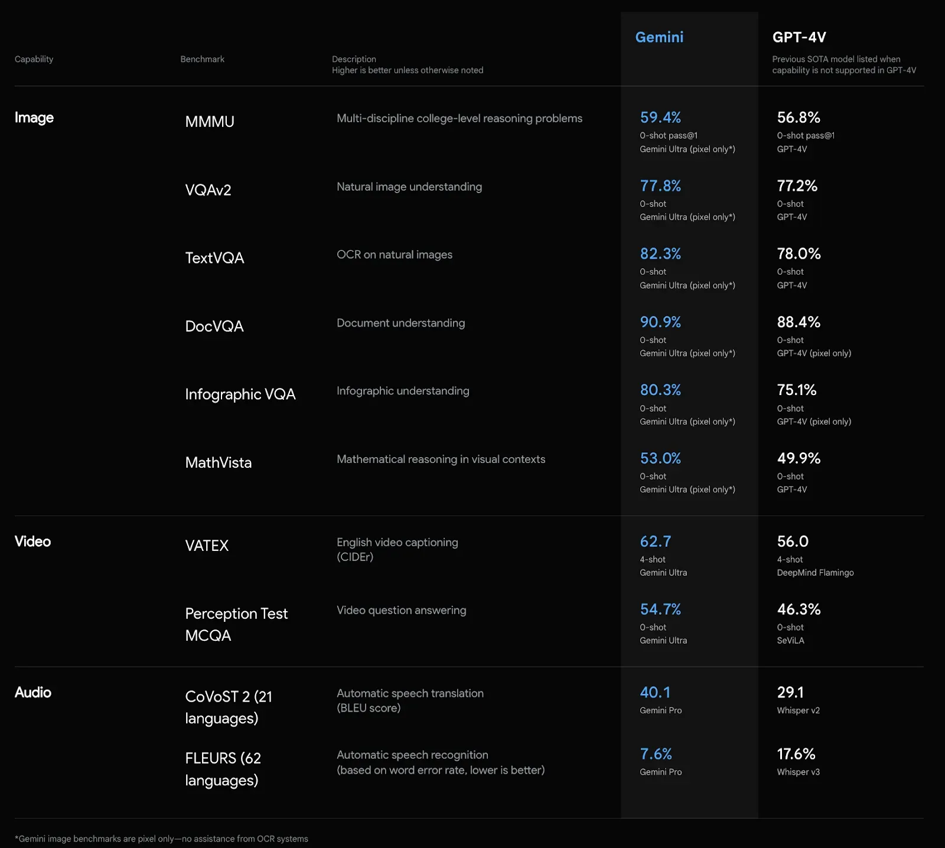Click 'Gemini Ultra' under the 54.7% score

click(x=663, y=641)
